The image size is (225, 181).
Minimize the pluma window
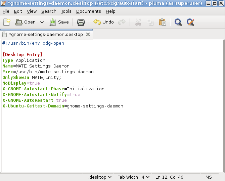(208, 3)
